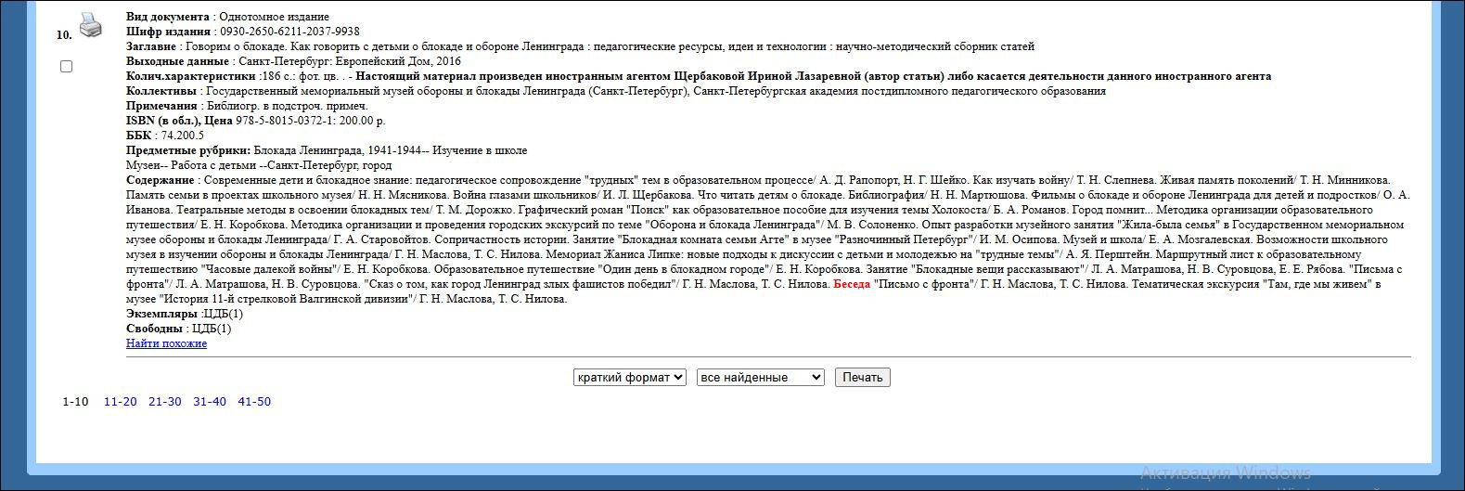Click the "Экземпляры" value ЦДБ(1)
This screenshot has width=1465, height=491.
(224, 314)
